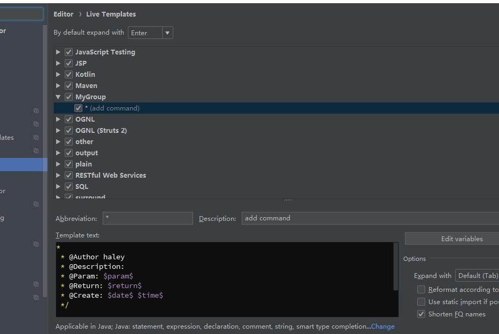Click the '$param$' variable in template text
Screen dimensions: 499x334
118,276
